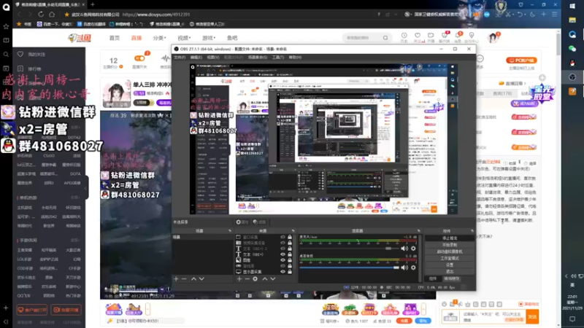Open source properties gear in sources toolbar
Image resolution: width=584 pixels, height=328 pixels.
click(x=255, y=278)
